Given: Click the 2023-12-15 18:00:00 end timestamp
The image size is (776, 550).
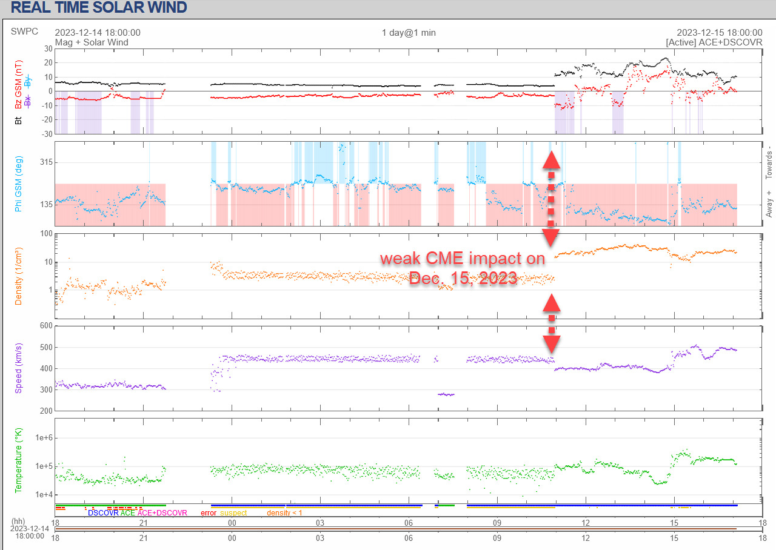Looking at the screenshot, I should (x=720, y=33).
